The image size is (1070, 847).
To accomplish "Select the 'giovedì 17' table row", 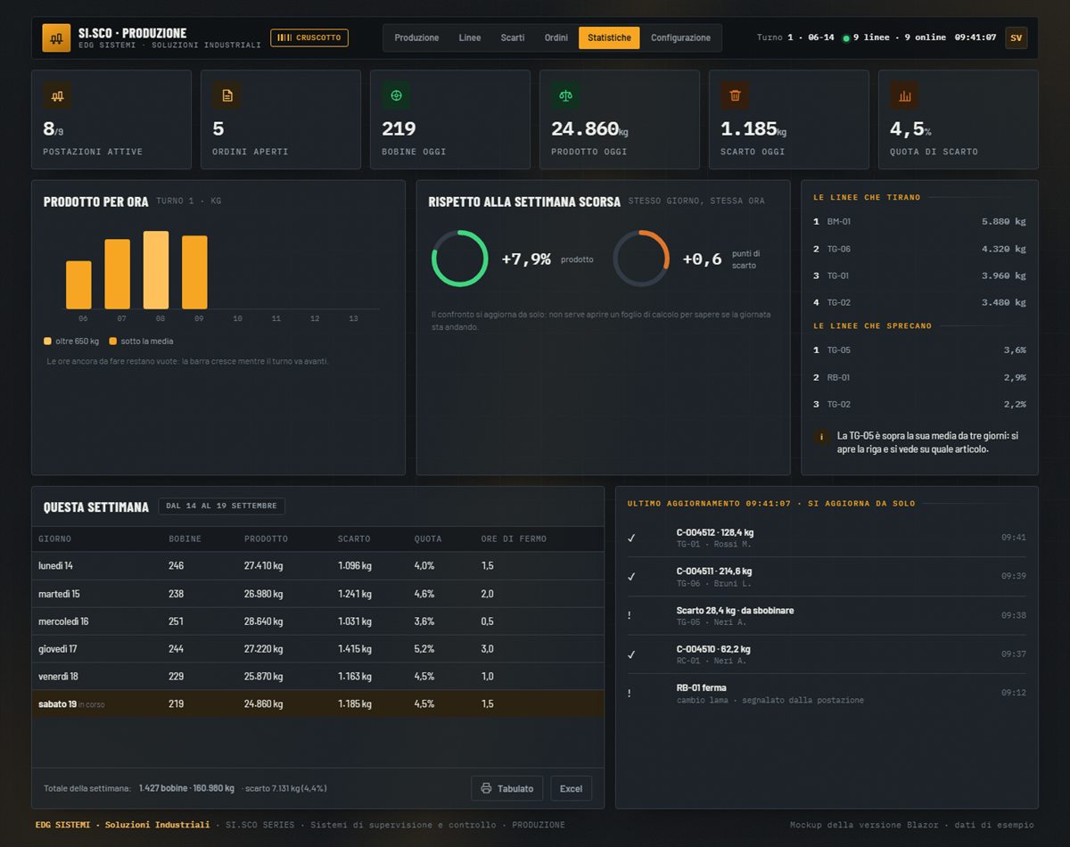I will coord(318,649).
